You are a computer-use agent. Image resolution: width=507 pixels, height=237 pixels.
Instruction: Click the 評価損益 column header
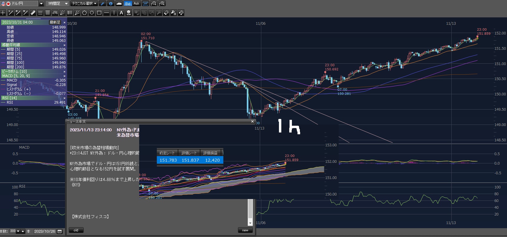tap(210, 153)
